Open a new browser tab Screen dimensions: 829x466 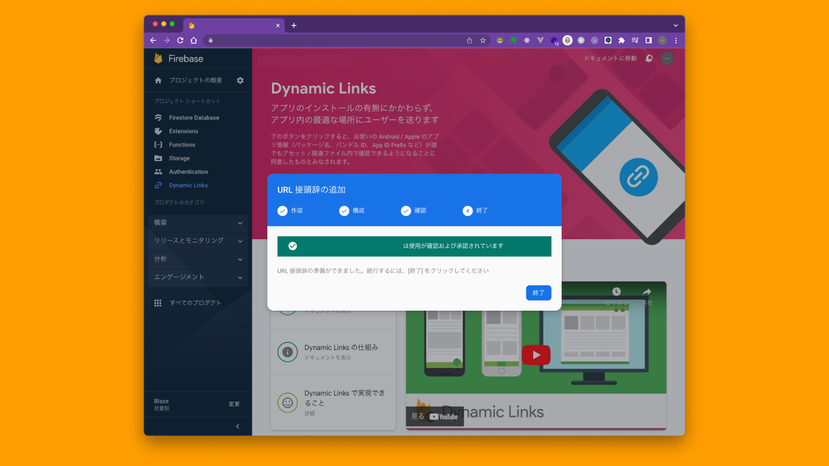click(x=294, y=25)
